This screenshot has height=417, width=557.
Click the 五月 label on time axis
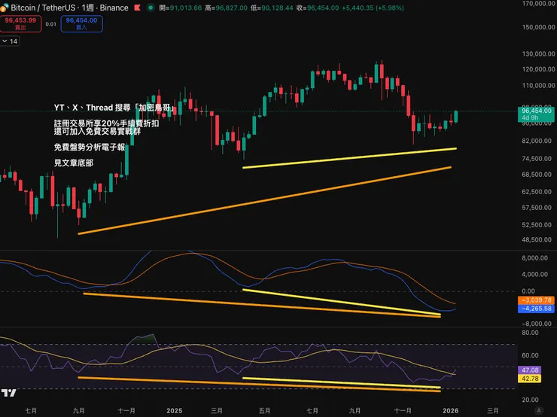264,411
